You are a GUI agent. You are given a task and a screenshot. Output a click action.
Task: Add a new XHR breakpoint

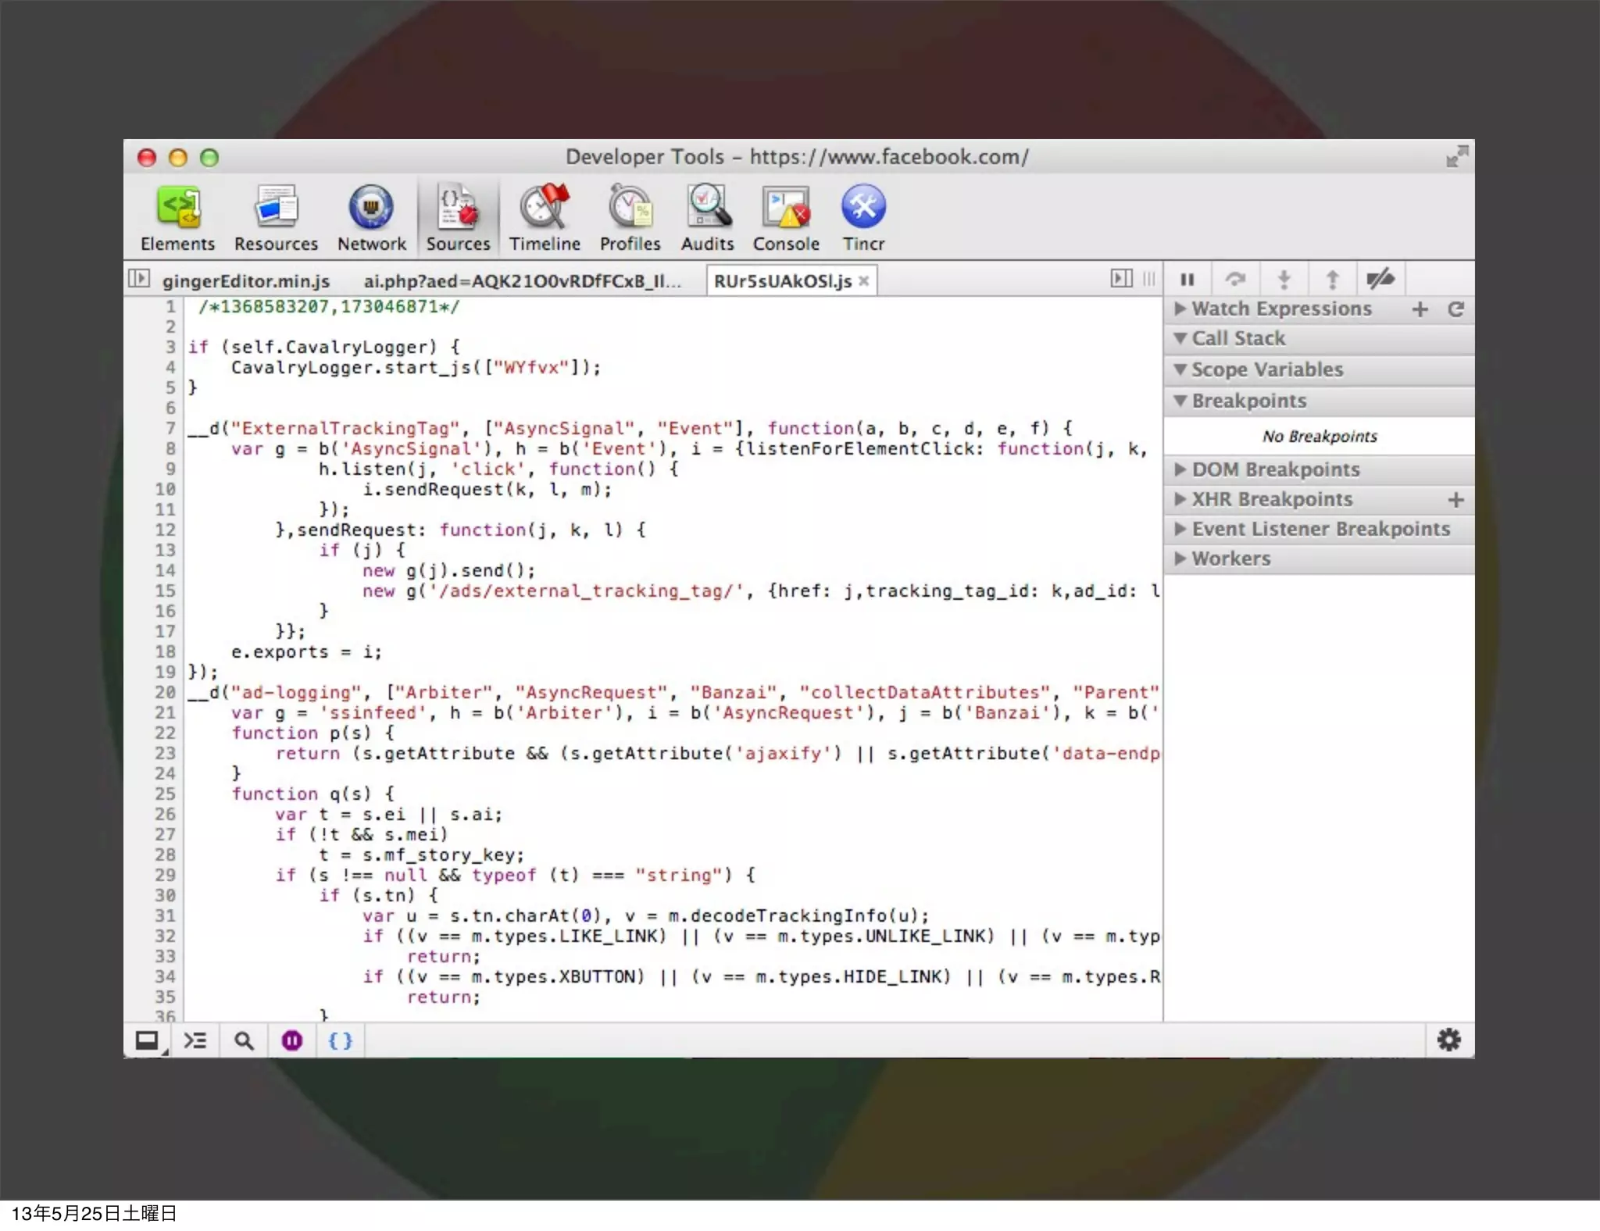coord(1455,500)
